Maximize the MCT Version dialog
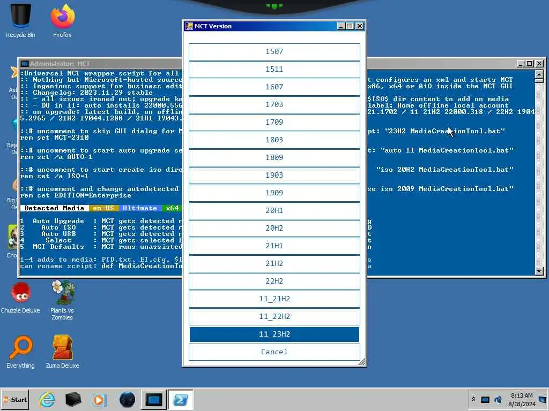Viewport: 549px width, 411px height. point(350,26)
